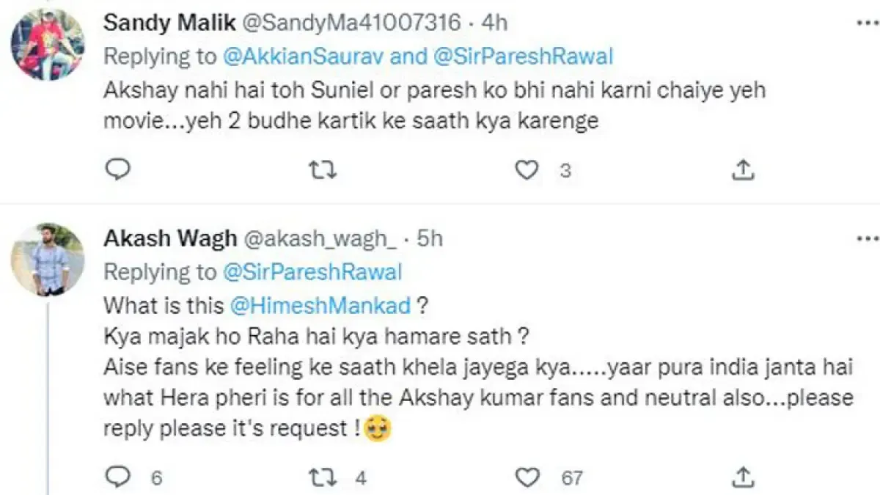Share Akash Wagh's tweet
Image resolution: width=880 pixels, height=495 pixels.
(743, 478)
